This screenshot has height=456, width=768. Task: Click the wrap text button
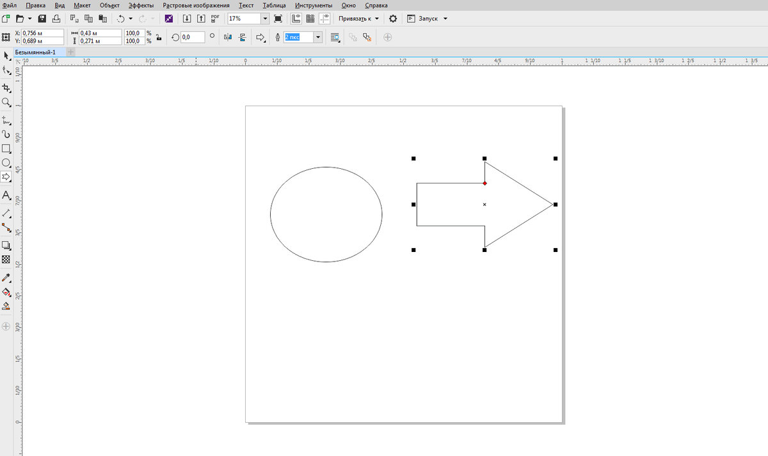(335, 37)
